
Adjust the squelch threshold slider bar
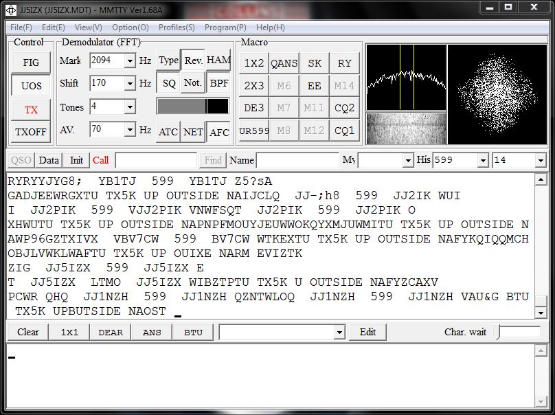(x=192, y=106)
